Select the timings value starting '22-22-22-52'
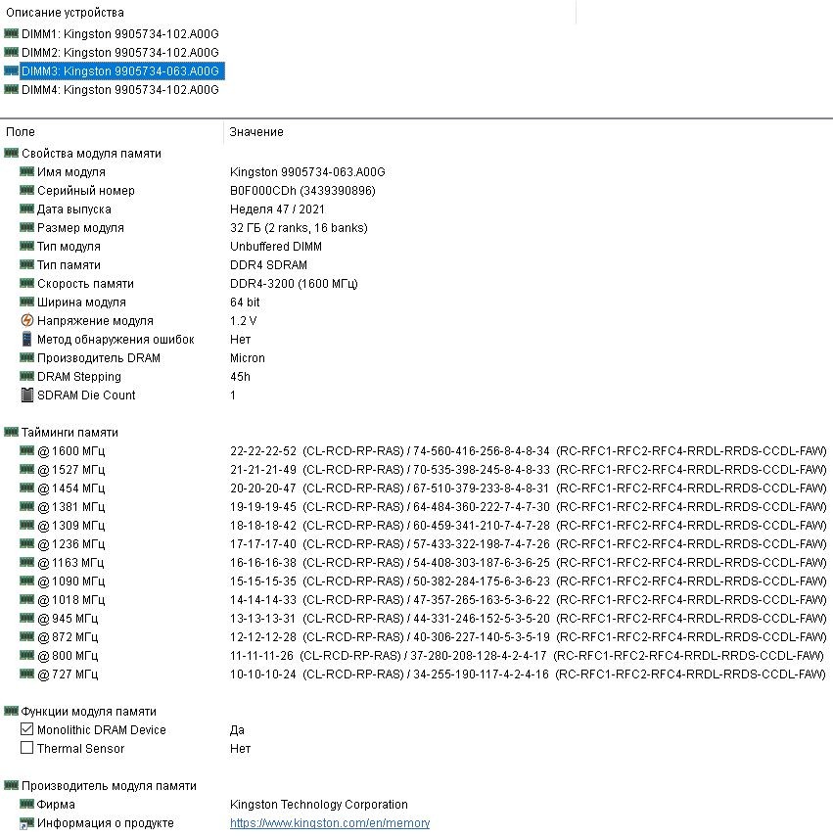 tap(529, 451)
